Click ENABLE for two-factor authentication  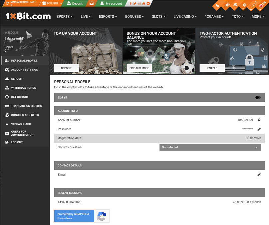pos(212,68)
